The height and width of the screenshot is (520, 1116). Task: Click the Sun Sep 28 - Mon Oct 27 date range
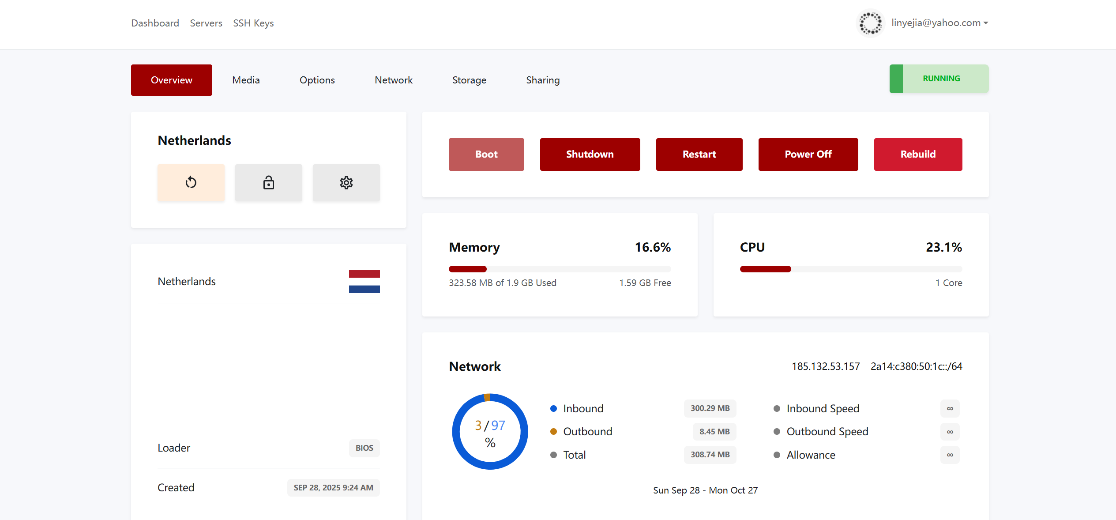coord(706,490)
